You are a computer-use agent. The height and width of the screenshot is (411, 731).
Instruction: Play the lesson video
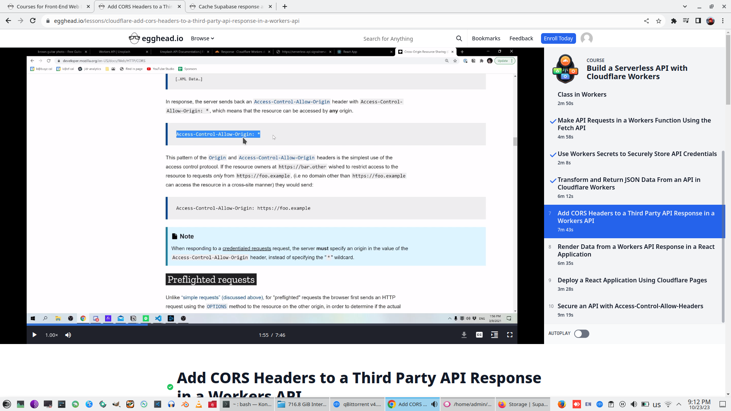point(34,335)
